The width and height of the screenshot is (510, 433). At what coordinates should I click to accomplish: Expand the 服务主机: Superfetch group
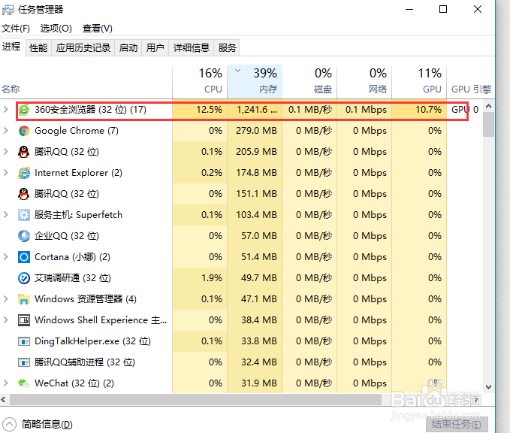[5, 215]
